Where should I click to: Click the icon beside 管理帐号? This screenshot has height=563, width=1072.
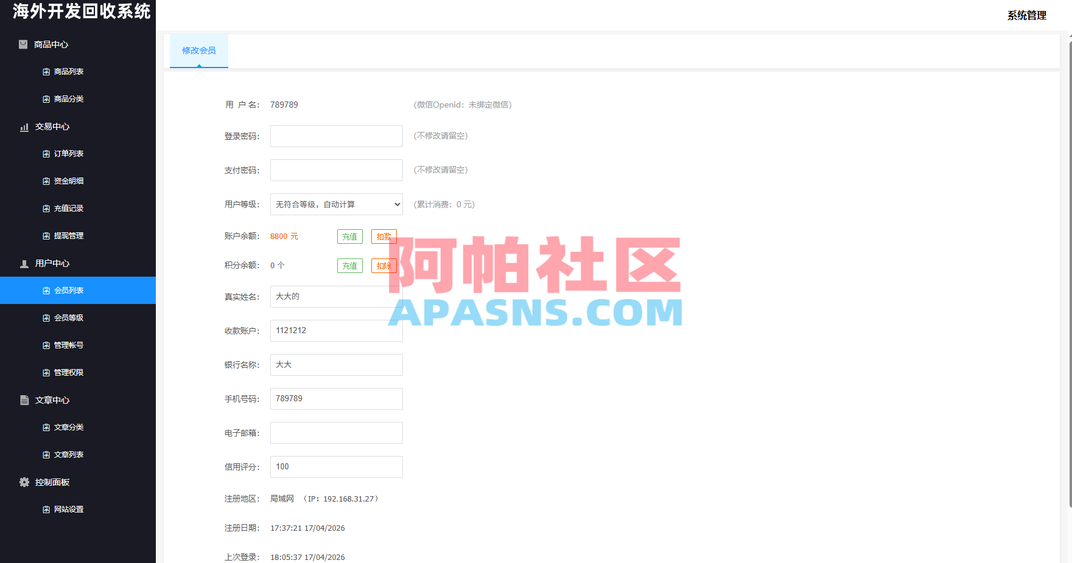point(46,345)
